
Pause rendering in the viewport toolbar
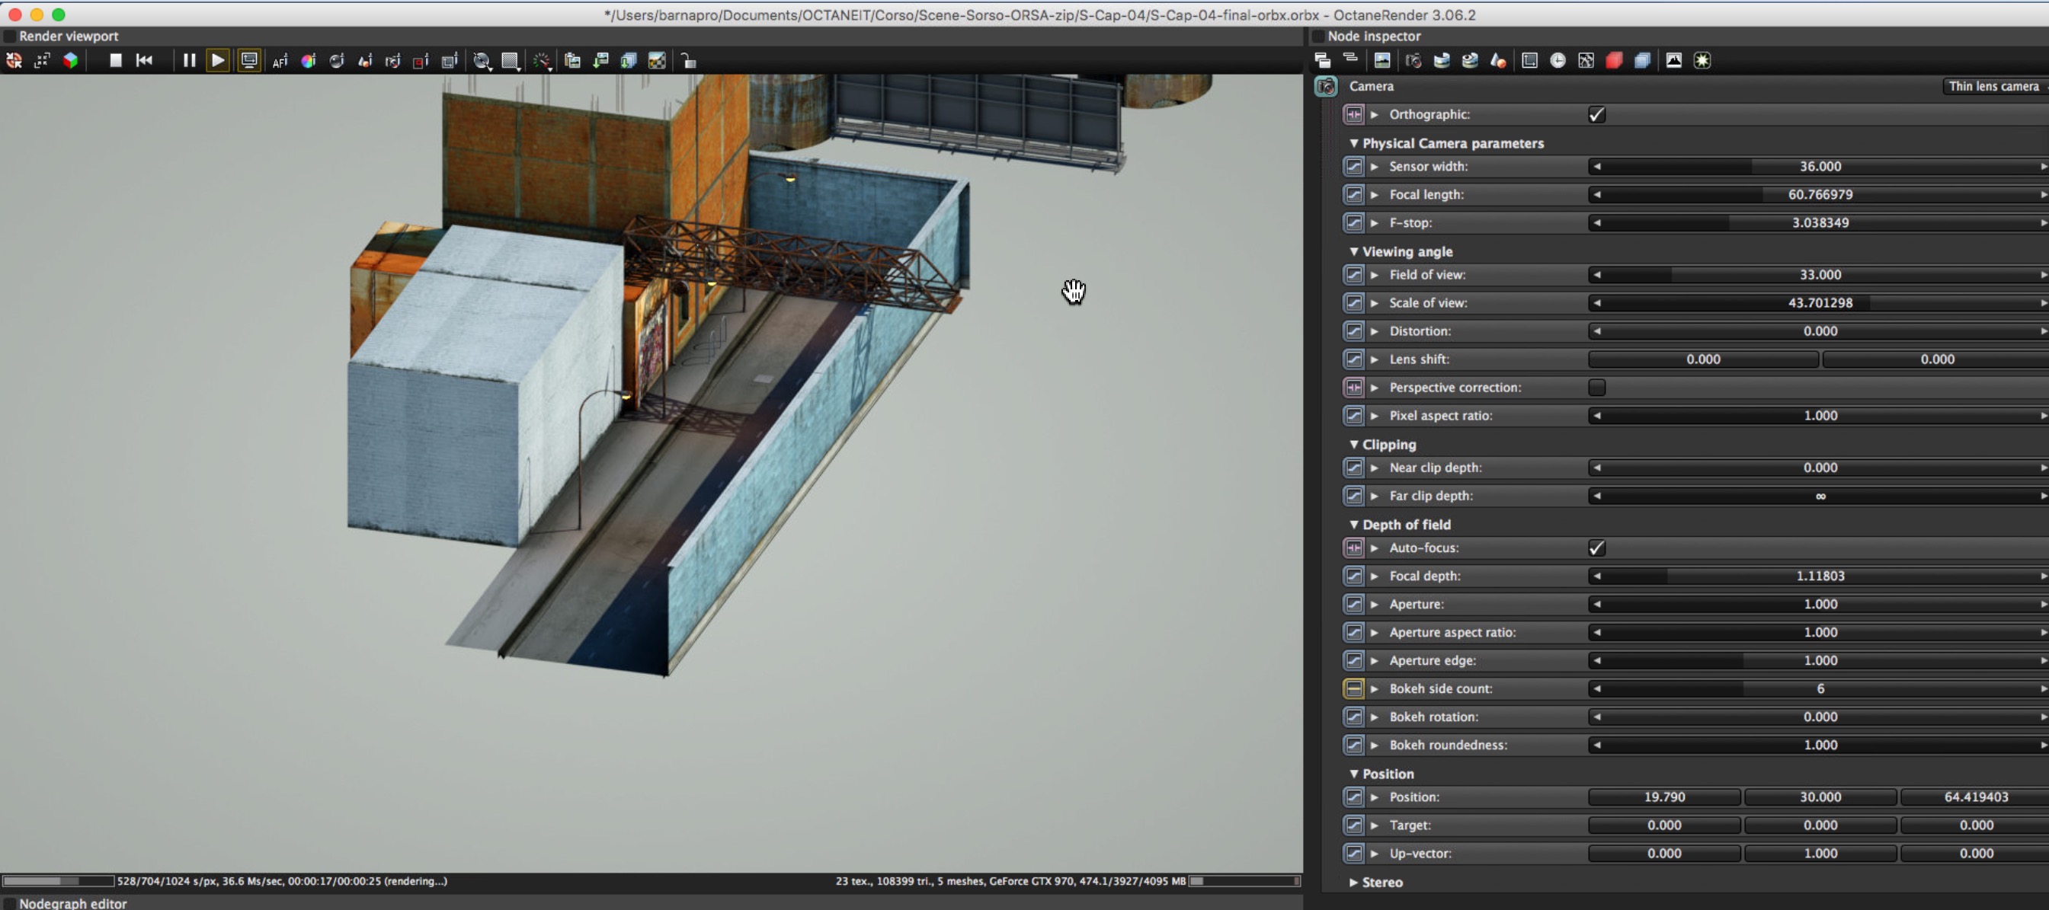click(x=188, y=60)
